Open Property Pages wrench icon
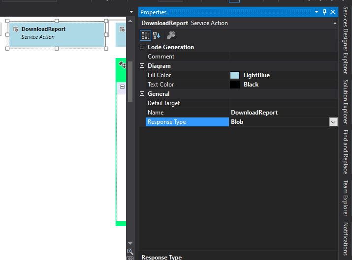Viewport: 352px width, 260px height. pos(171,35)
